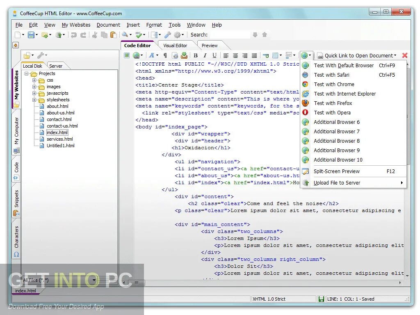The width and height of the screenshot is (420, 315).
Task: Switch to the Server tab
Action: point(56,66)
